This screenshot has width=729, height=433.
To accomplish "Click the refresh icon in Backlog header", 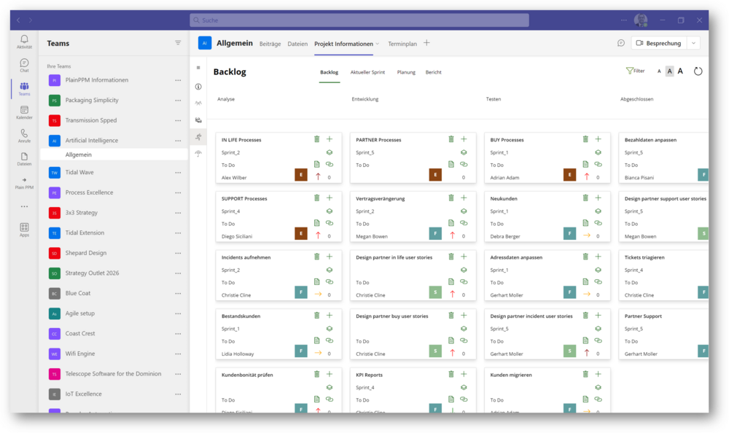I will tap(698, 71).
